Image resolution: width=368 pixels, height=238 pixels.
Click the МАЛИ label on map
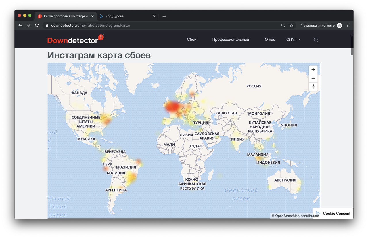click(169, 144)
